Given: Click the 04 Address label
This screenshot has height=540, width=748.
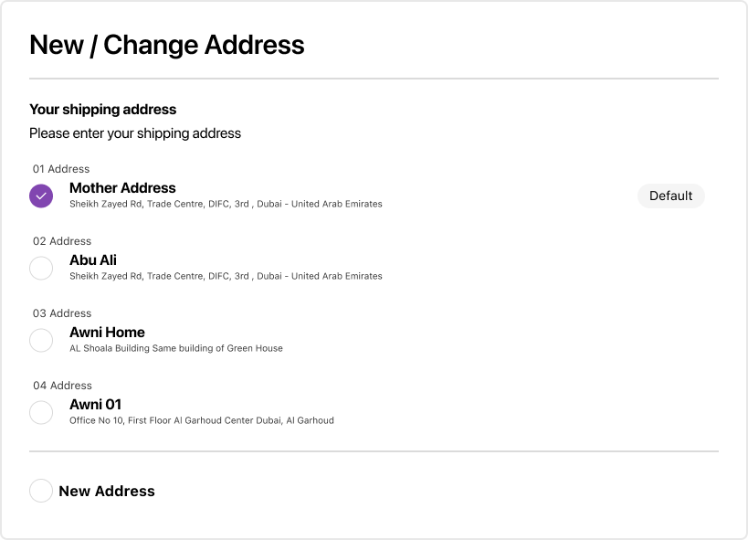Looking at the screenshot, I should (x=62, y=386).
